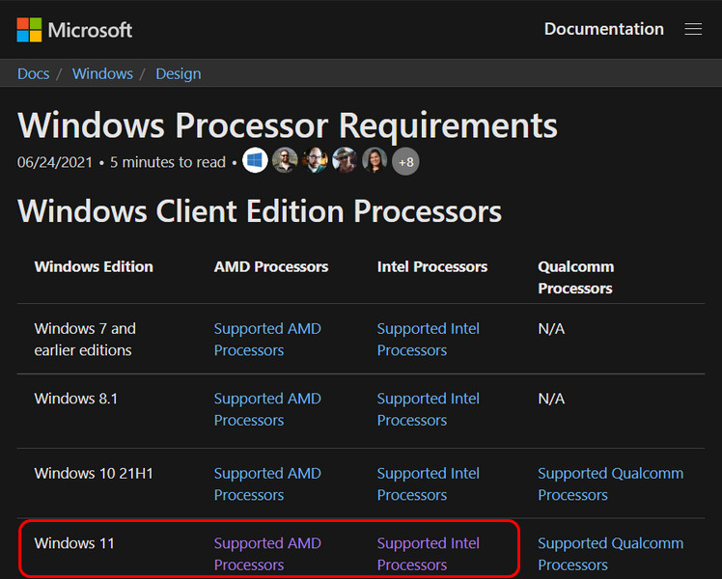Open Windows 8.1 Supported AMD Processors link
The width and height of the screenshot is (722, 579).
[266, 409]
